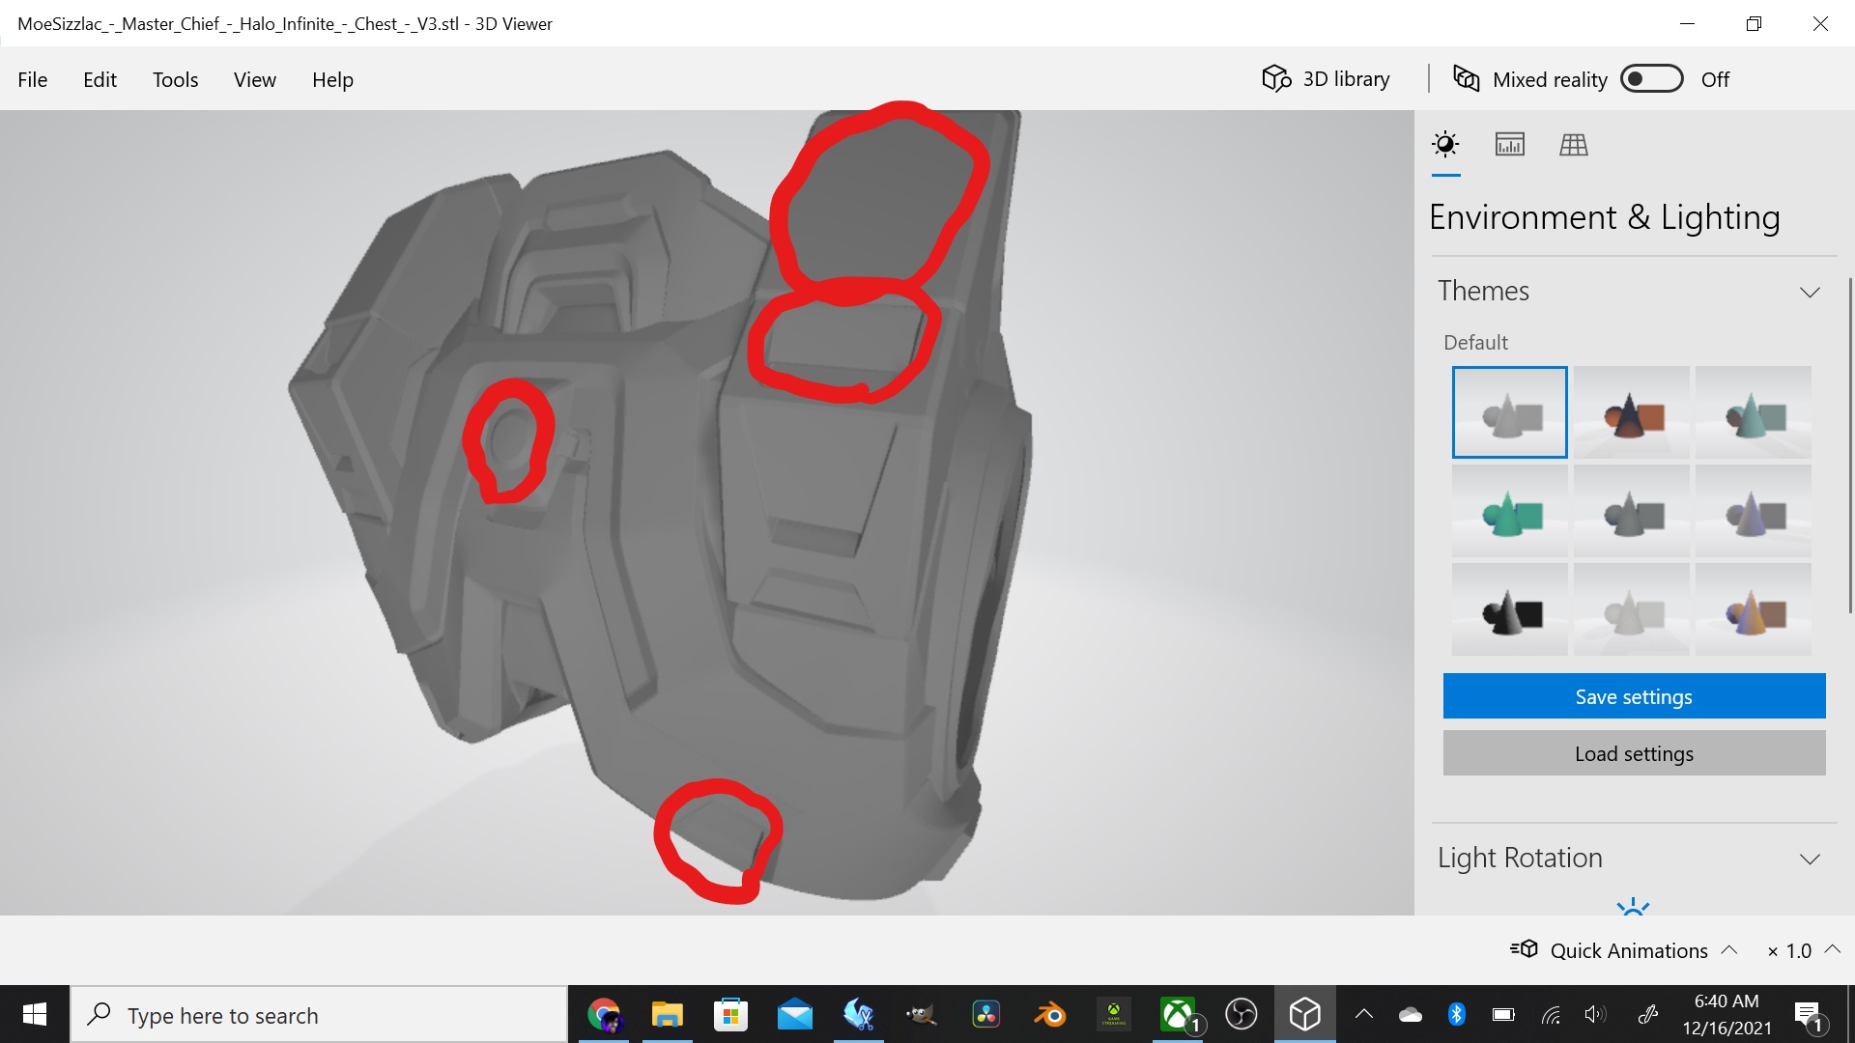Select the dark orange cone theme thumbnail
1855x1043 pixels.
click(1632, 412)
